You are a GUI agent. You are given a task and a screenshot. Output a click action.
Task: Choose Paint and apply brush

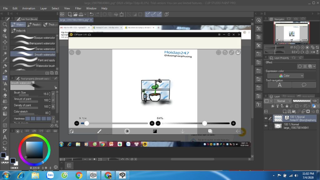point(33,60)
